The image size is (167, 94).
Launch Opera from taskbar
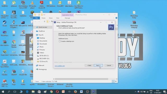57,92
